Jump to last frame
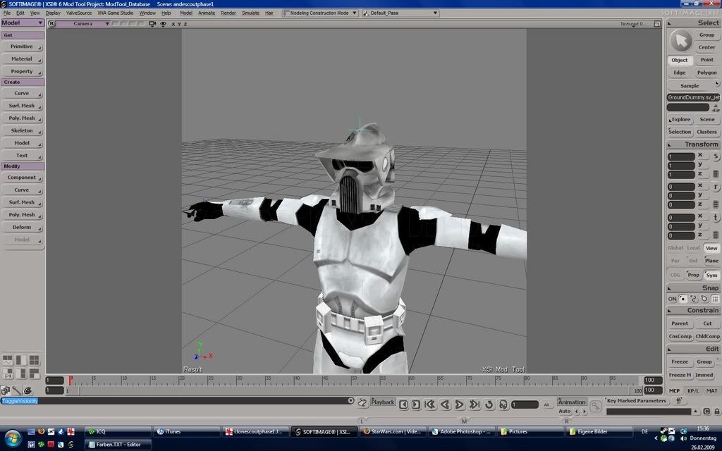Image resolution: width=722 pixels, height=451 pixels. pos(474,404)
